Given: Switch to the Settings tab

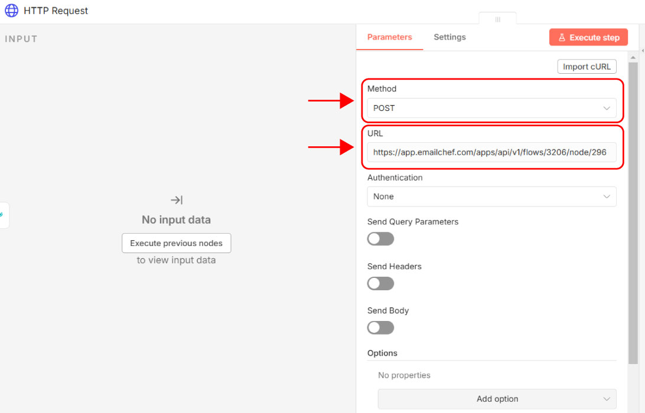Looking at the screenshot, I should pos(449,37).
